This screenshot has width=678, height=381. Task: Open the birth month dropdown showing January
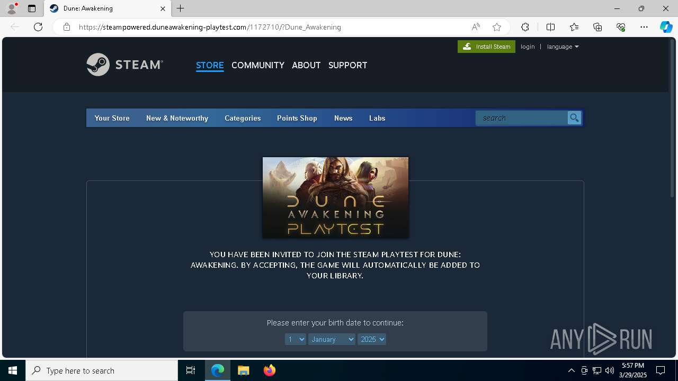click(332, 339)
